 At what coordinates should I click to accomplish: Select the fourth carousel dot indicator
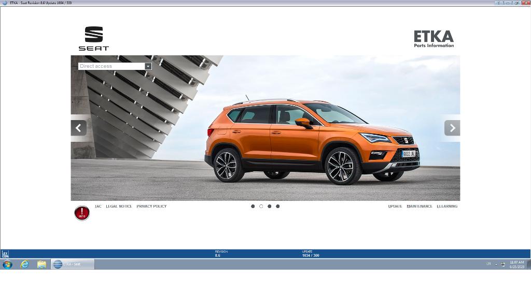[278, 207]
